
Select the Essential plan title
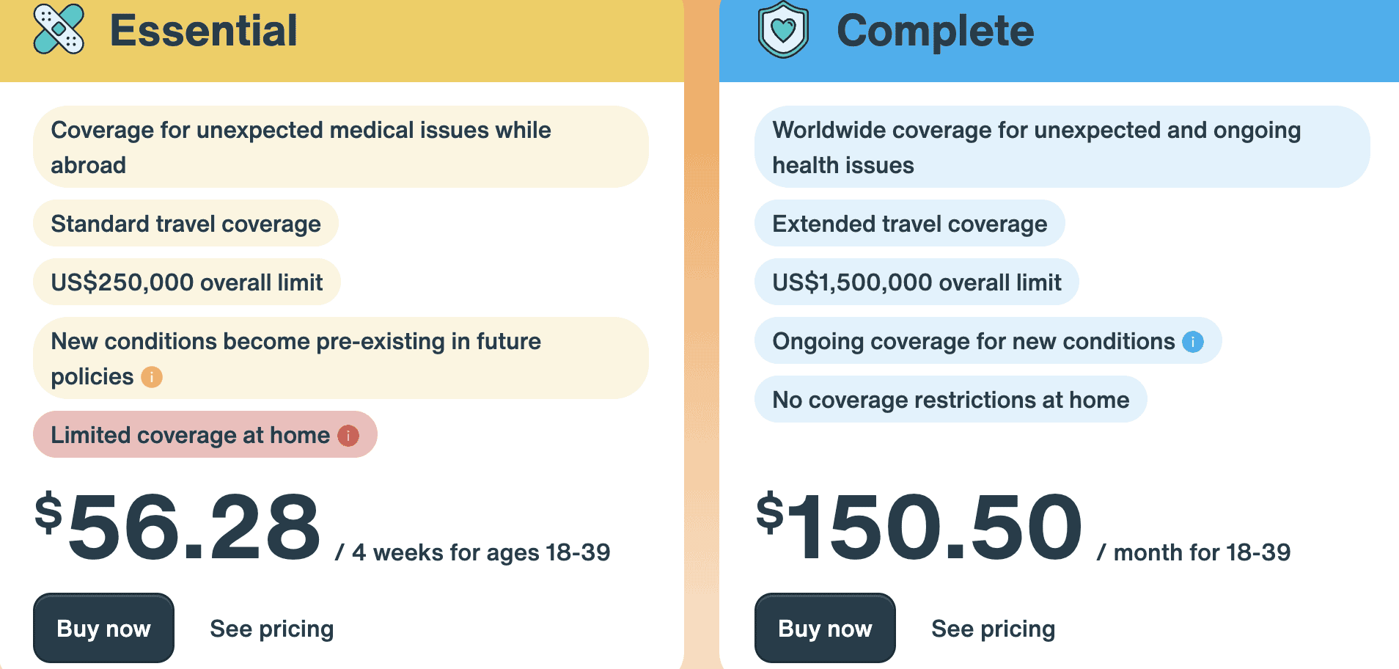[x=203, y=31]
